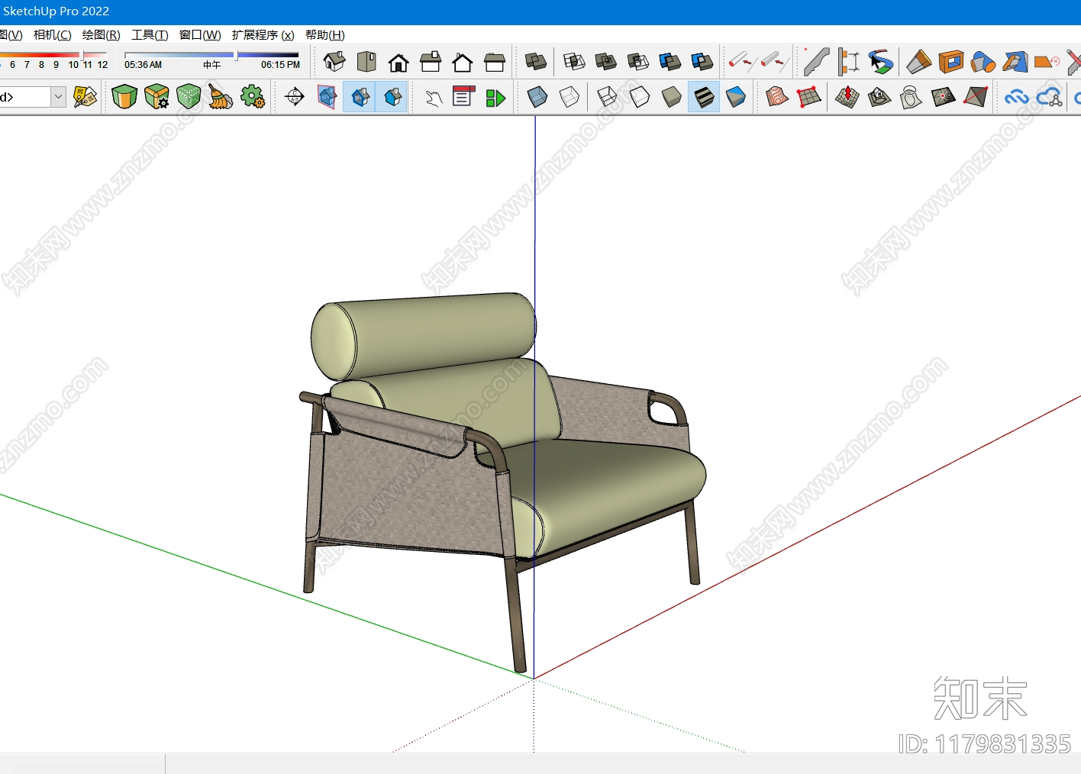Enable Monochrome face style

(x=736, y=97)
